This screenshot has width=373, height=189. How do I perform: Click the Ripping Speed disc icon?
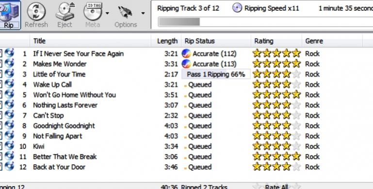coord(237,8)
